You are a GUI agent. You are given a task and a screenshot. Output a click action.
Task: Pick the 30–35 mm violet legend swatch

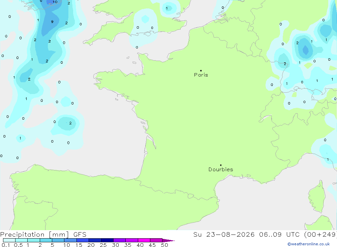coord(120,240)
